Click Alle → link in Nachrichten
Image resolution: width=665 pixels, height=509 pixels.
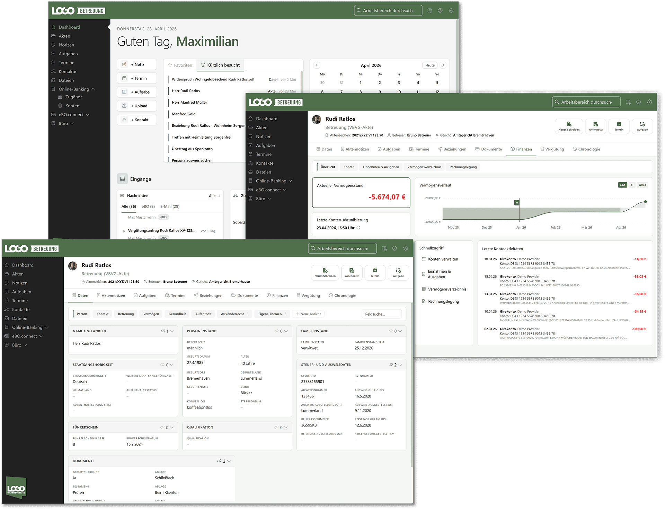click(x=214, y=196)
